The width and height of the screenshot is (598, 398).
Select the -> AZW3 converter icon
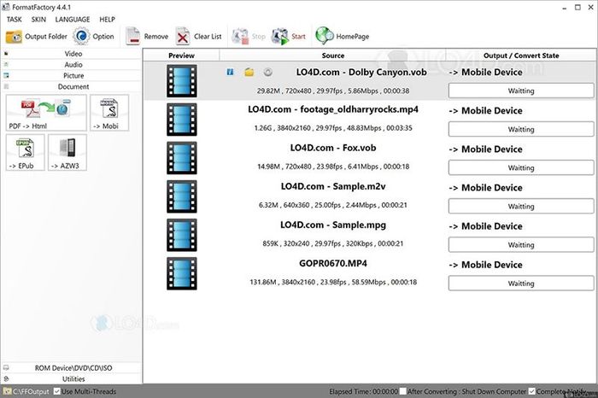[x=67, y=153]
